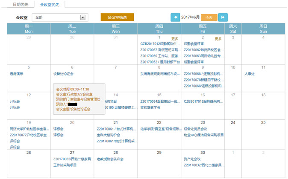Open 选房演示 event on June 5
The height and width of the screenshot is (179, 288).
(x=17, y=74)
